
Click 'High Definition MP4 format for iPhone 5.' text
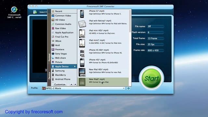click(105, 14)
